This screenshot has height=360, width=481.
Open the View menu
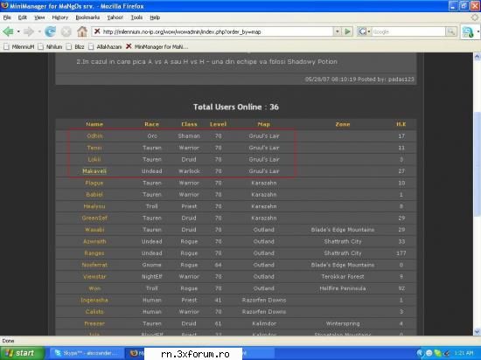tap(39, 17)
